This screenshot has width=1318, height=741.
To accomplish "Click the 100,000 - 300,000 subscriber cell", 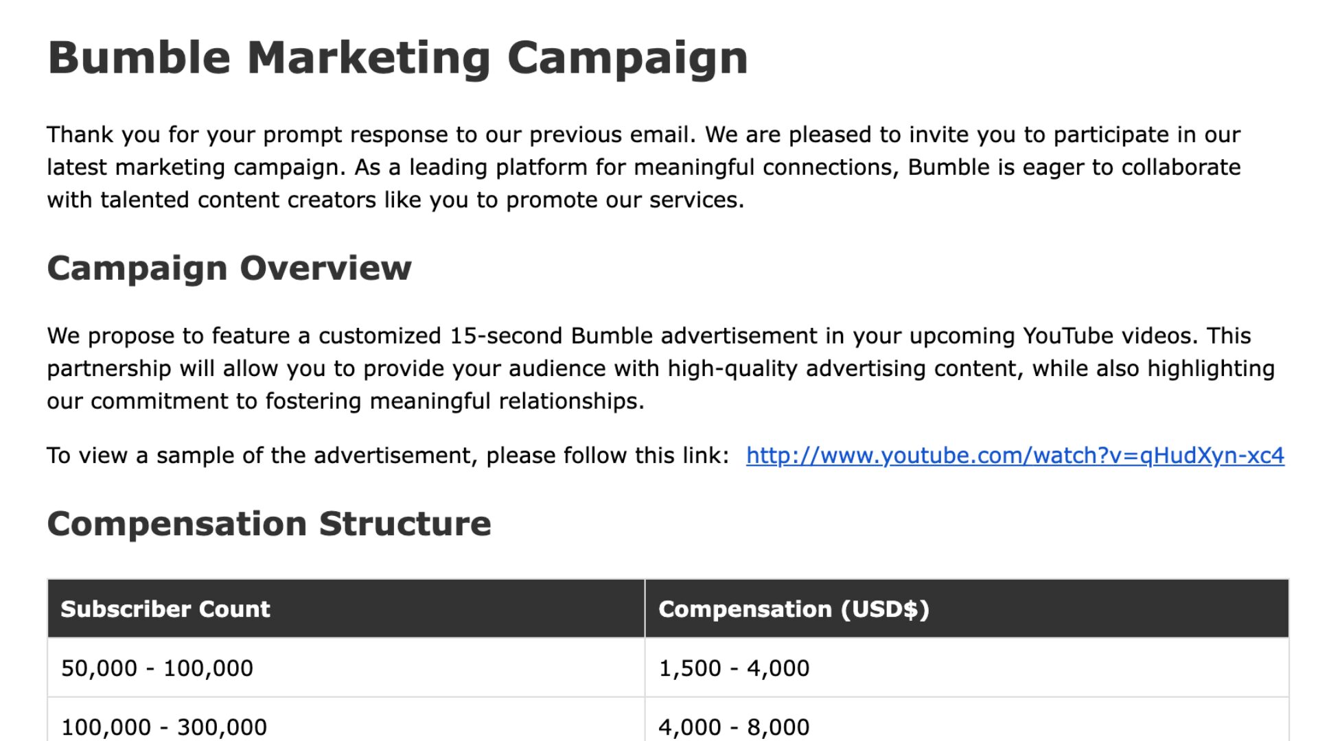I will tap(346, 720).
